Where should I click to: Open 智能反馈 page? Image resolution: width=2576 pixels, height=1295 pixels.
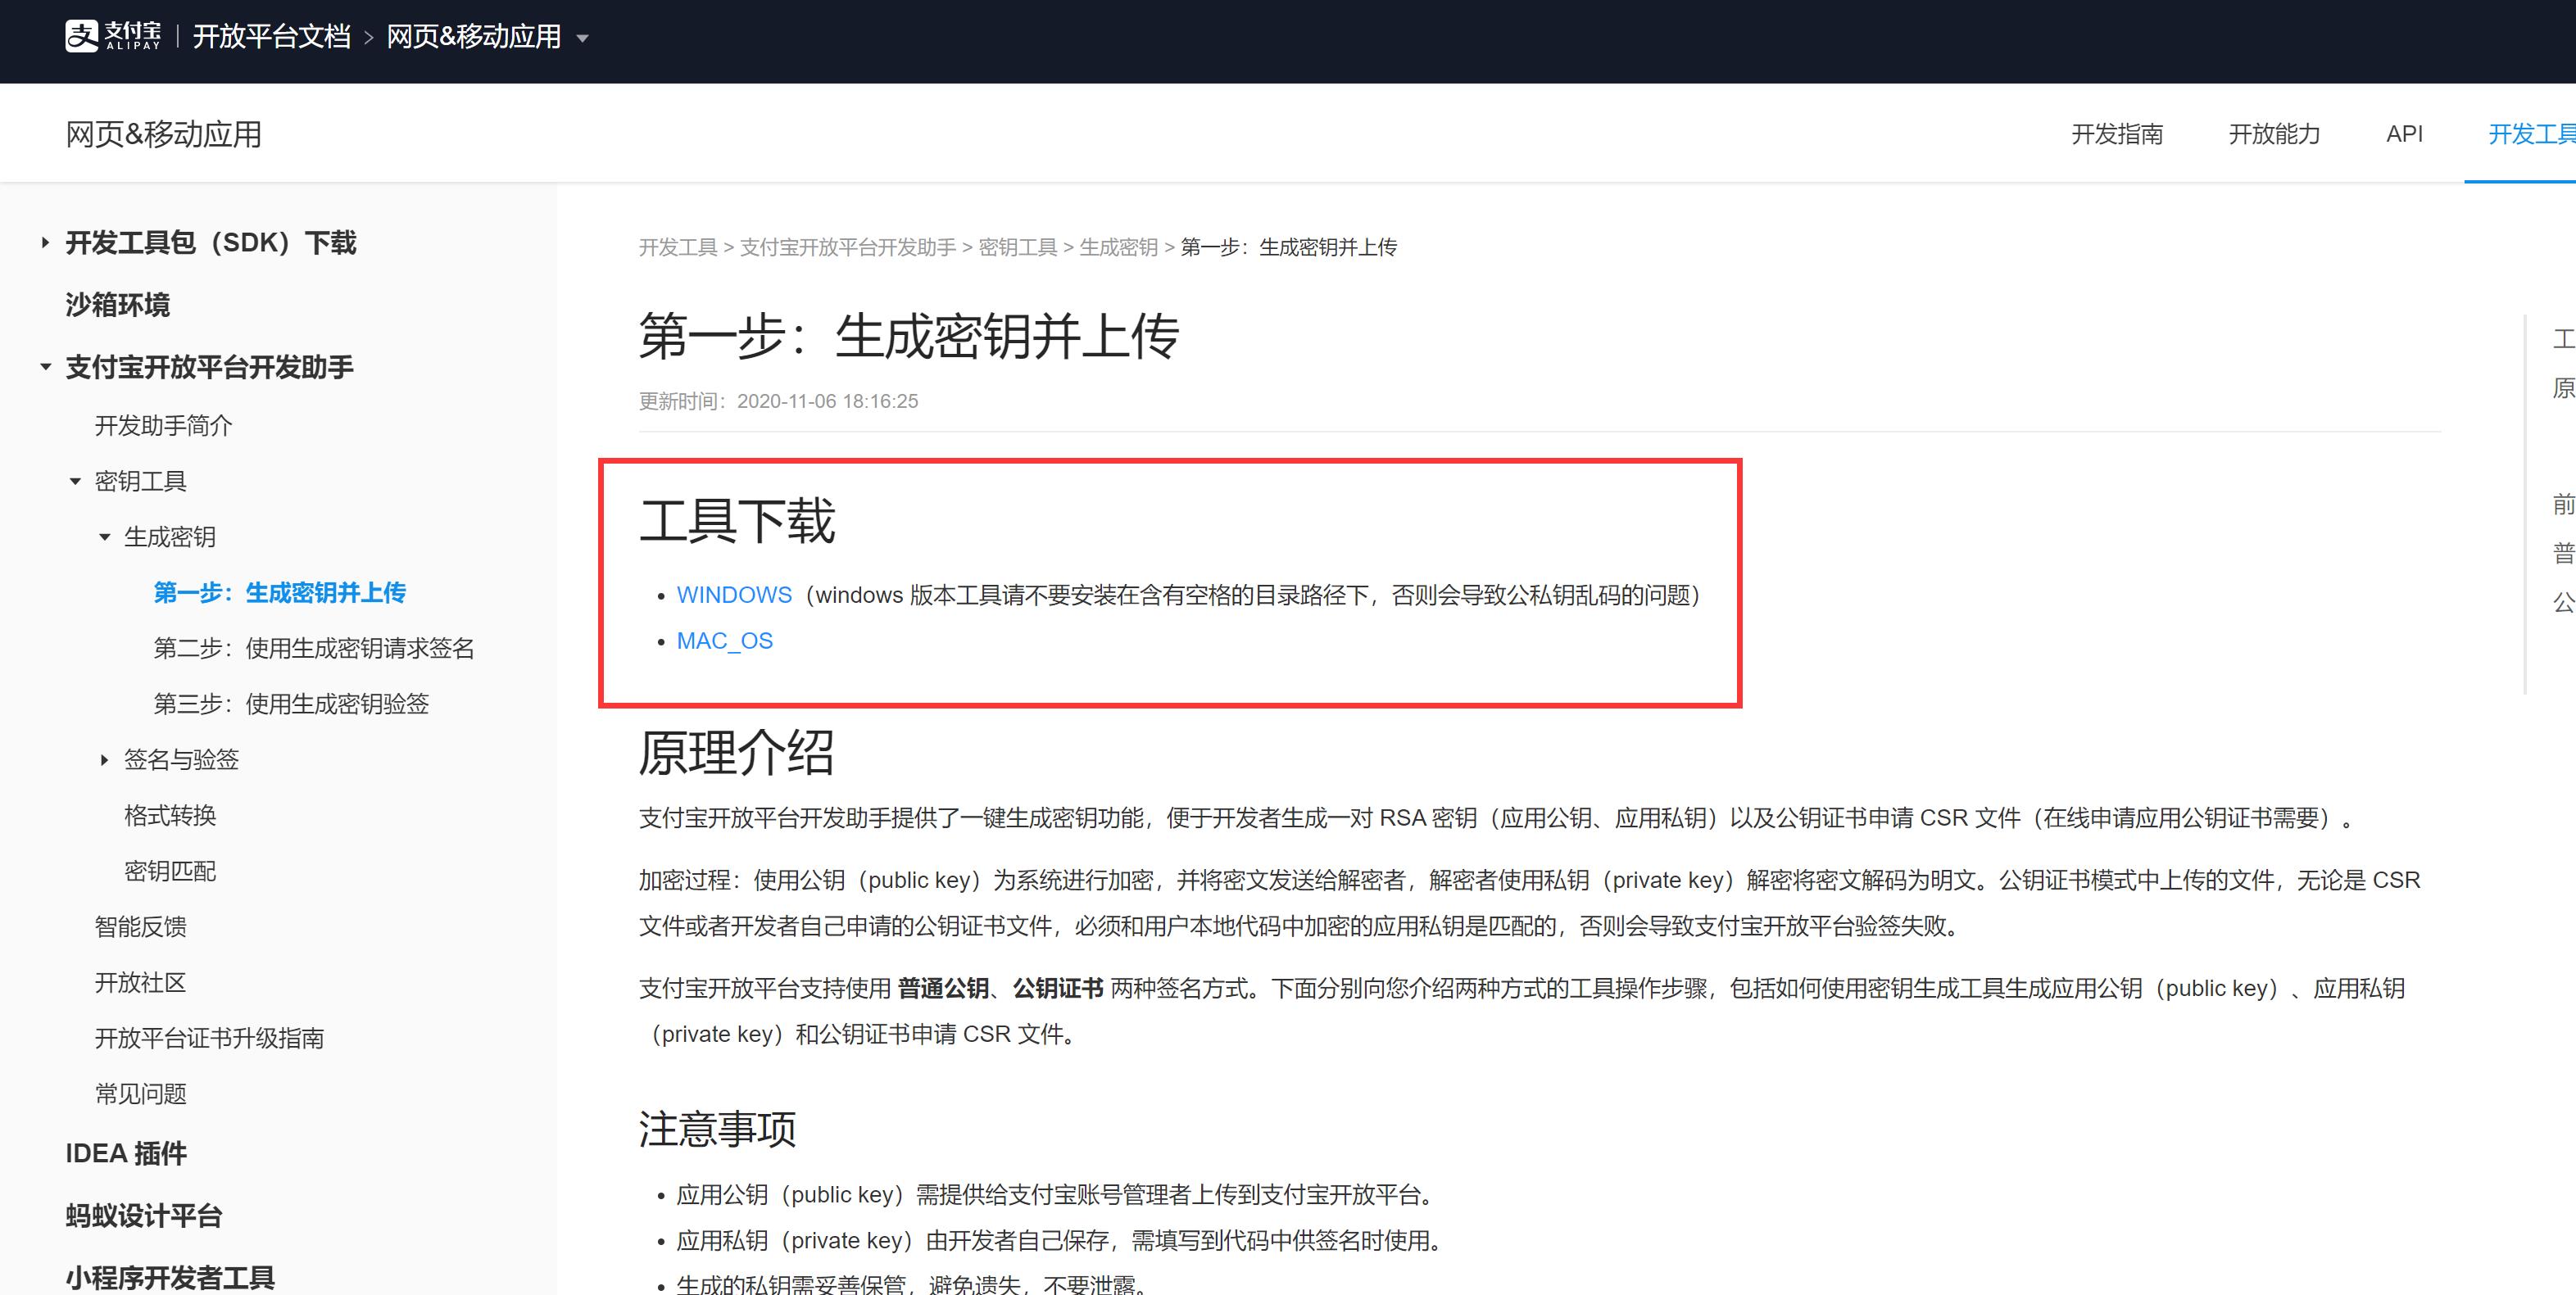(141, 927)
